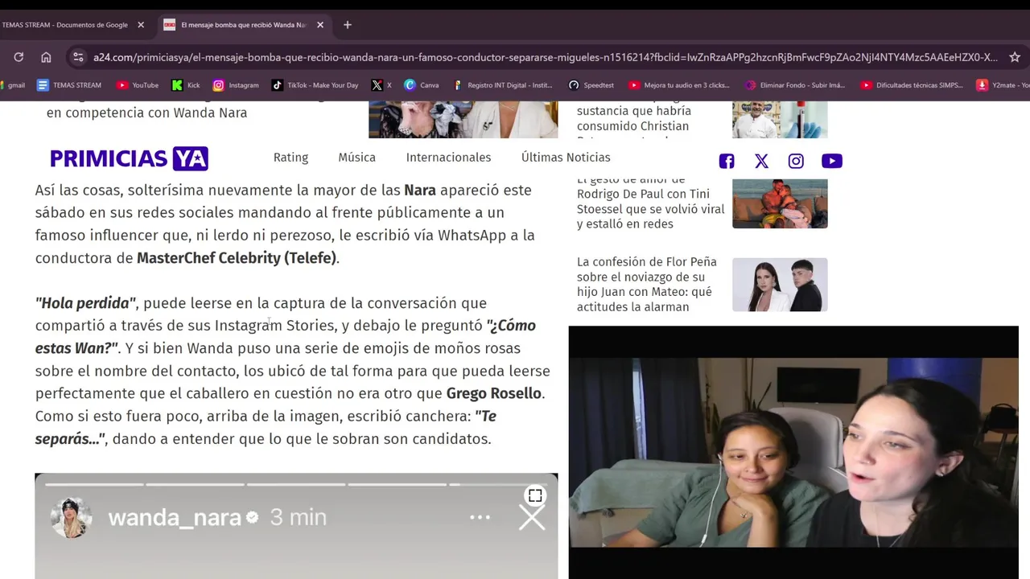This screenshot has width=1030, height=579.
Task: Open the Registro INT Digital bookmark
Action: [x=502, y=85]
